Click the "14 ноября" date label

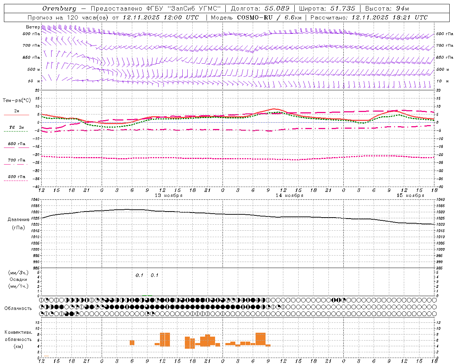(289, 196)
